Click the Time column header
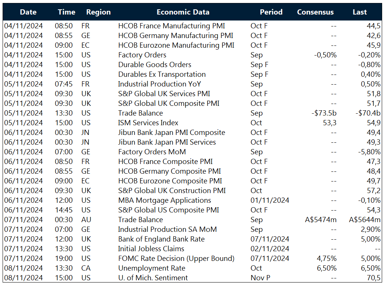The image size is (384, 284). click(x=66, y=12)
